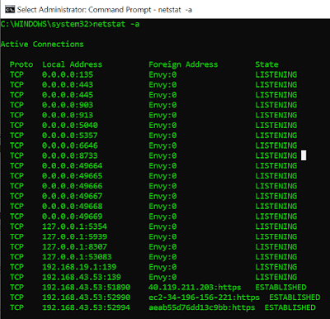Click local address 0.0.0.0:6646
This screenshot has height=319, width=330.
click(70, 145)
